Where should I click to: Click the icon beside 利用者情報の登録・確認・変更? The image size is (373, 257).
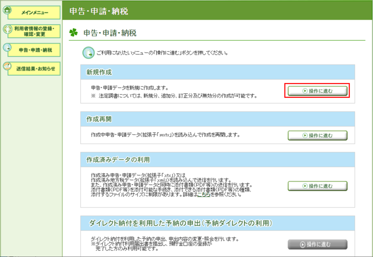[x=7, y=29]
